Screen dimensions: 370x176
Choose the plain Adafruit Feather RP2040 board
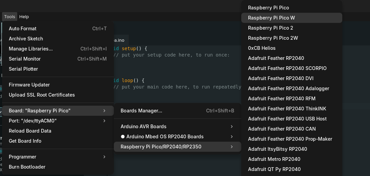point(292,58)
